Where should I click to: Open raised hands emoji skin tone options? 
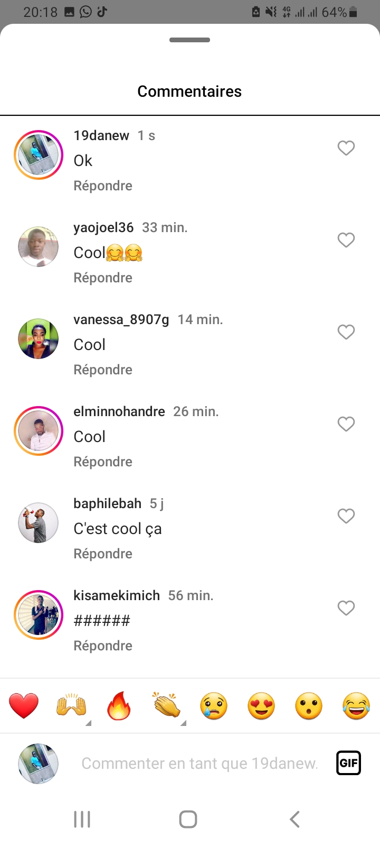(88, 723)
